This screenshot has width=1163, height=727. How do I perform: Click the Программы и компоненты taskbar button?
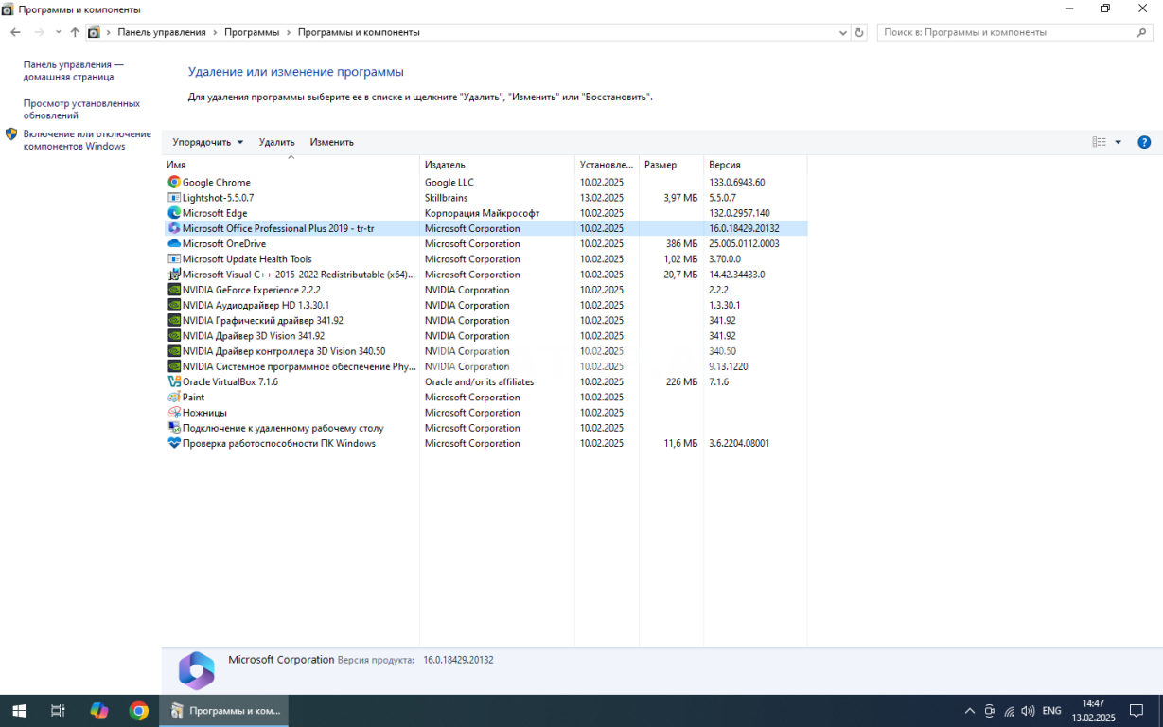pos(224,711)
